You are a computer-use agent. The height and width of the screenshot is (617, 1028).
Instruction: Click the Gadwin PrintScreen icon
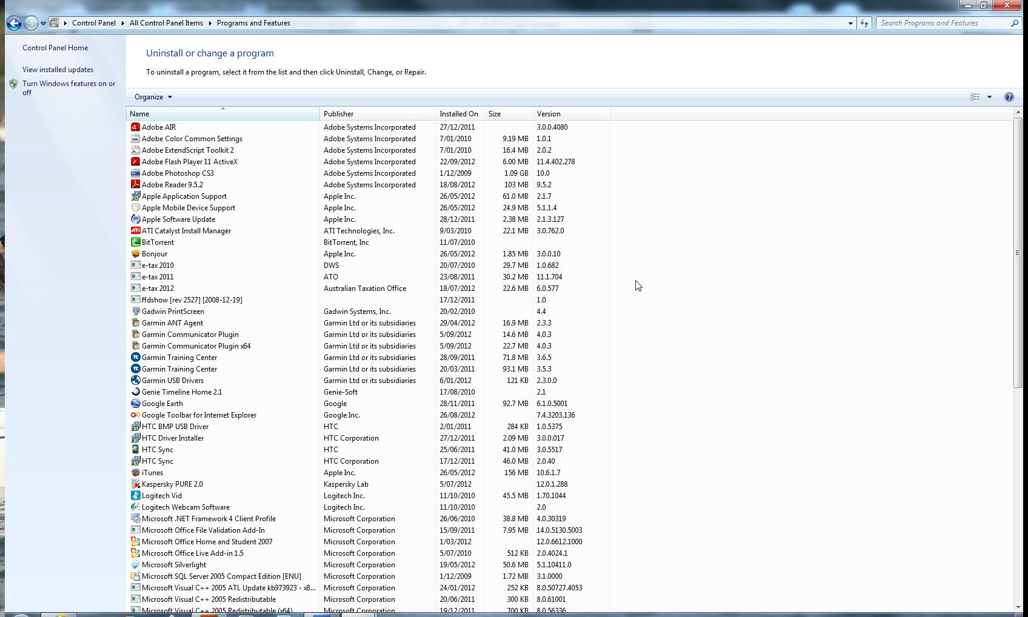135,312
